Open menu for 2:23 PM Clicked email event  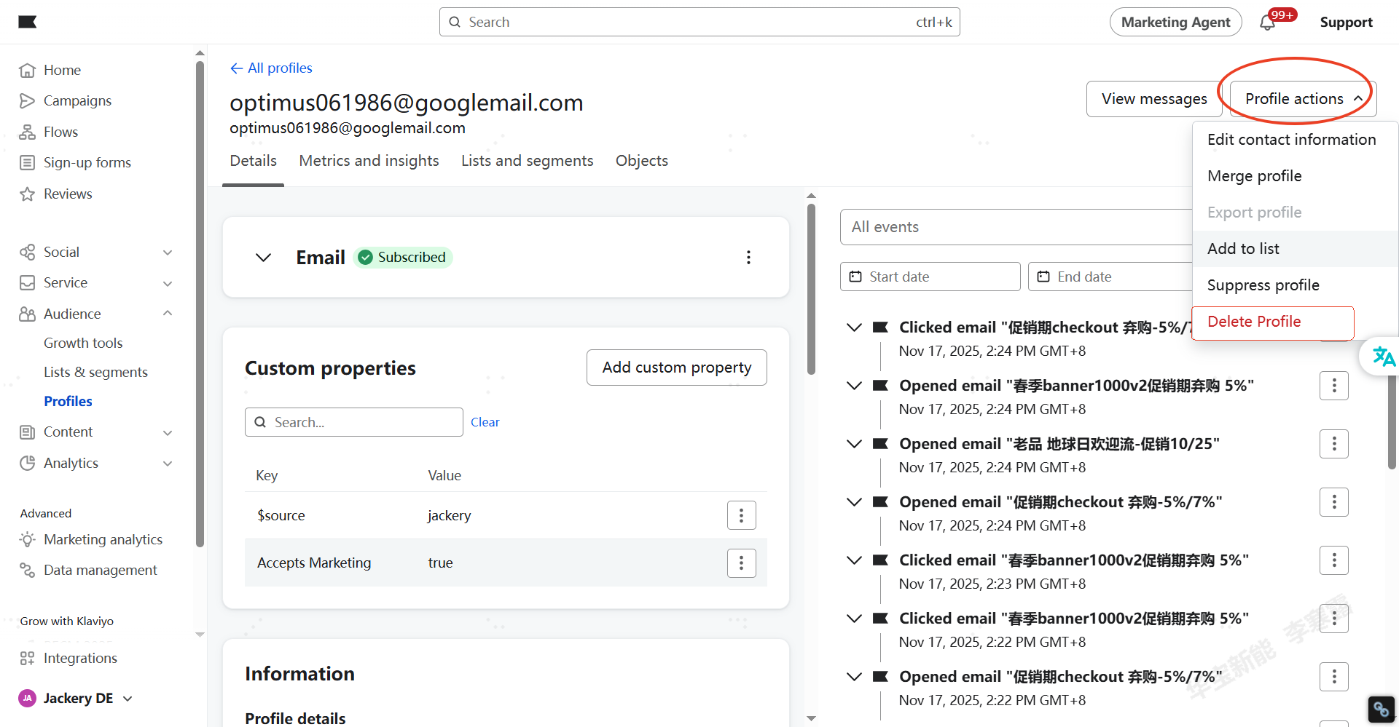[1333, 560]
